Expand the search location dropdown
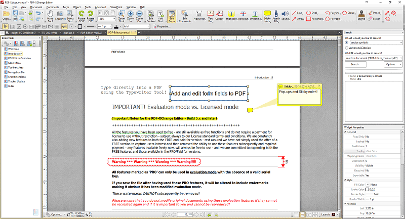 click(400, 58)
